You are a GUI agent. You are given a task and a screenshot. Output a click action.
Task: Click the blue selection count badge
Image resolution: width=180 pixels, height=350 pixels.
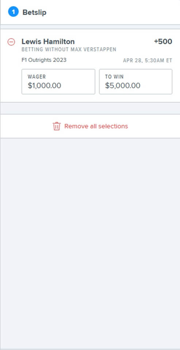tap(14, 12)
